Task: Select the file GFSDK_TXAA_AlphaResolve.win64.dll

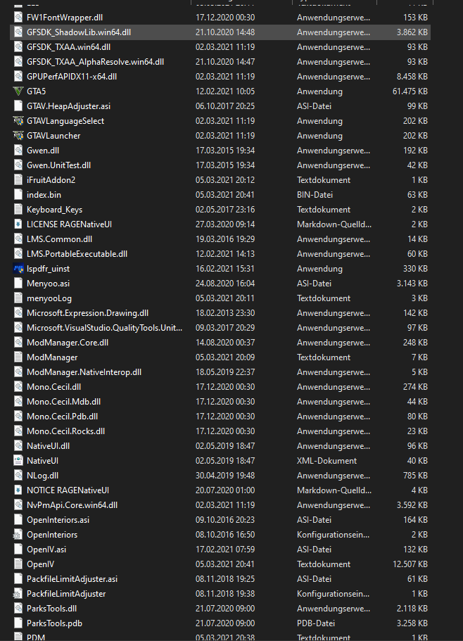Action: click(x=95, y=62)
